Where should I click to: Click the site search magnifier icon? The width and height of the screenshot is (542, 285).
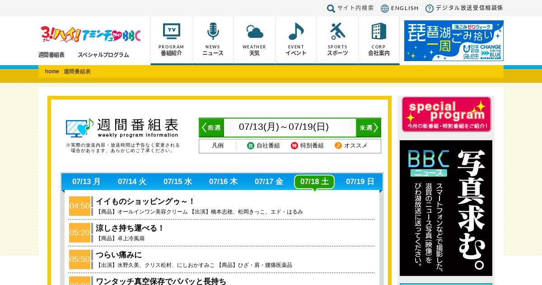(x=331, y=8)
